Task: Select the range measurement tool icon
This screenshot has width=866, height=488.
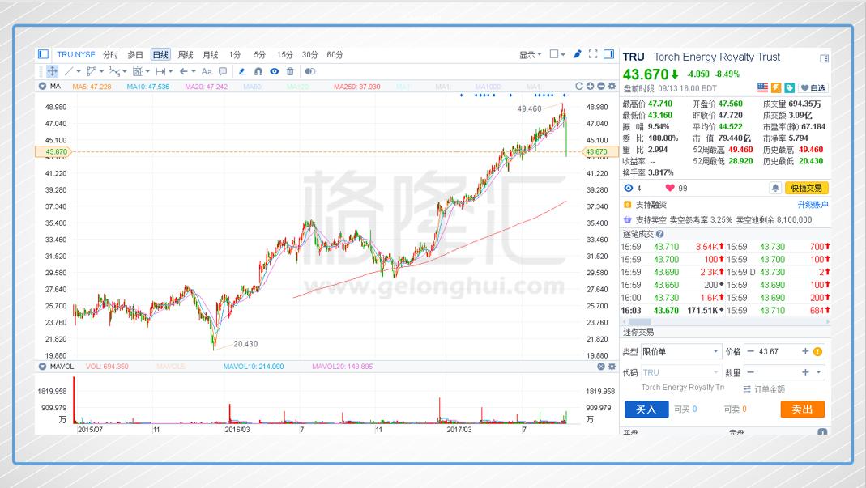Action: tap(160, 71)
